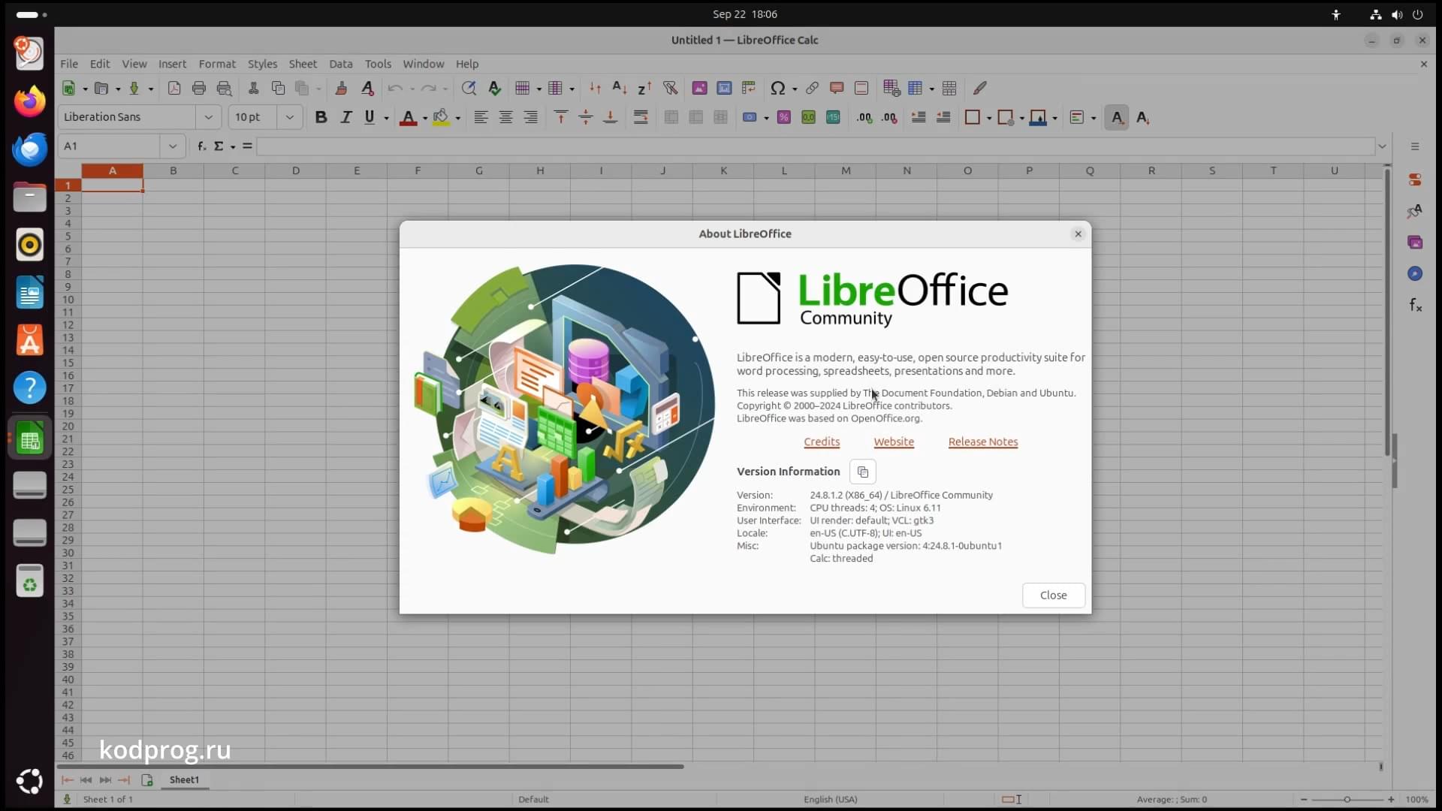The height and width of the screenshot is (811, 1442).
Task: Open font name dropdown Liberation Sans
Action: [x=208, y=117]
